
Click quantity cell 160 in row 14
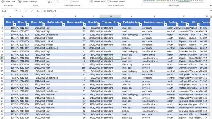coord(76,68)
